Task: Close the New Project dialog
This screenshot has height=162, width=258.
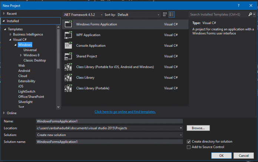Action: [251, 6]
